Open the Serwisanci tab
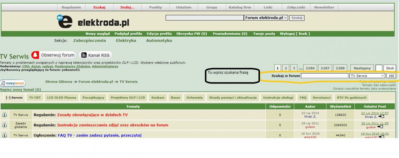This screenshot has height=158, width=399. click(322, 97)
